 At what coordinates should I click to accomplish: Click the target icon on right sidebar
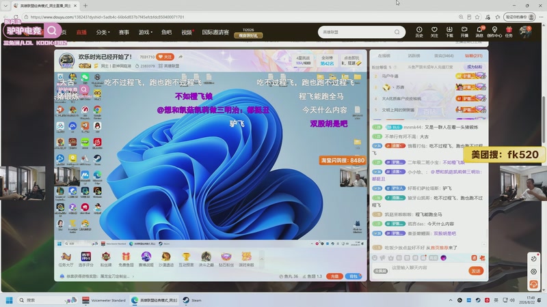coord(533,272)
